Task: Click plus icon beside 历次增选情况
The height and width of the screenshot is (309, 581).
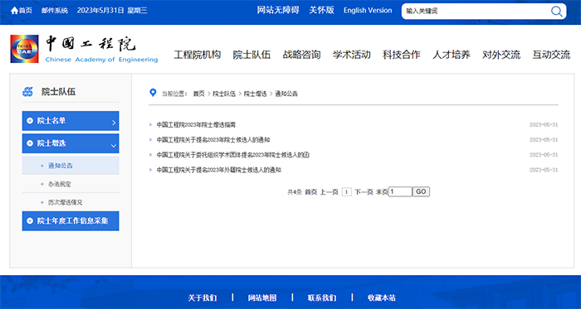Action: click(41, 203)
